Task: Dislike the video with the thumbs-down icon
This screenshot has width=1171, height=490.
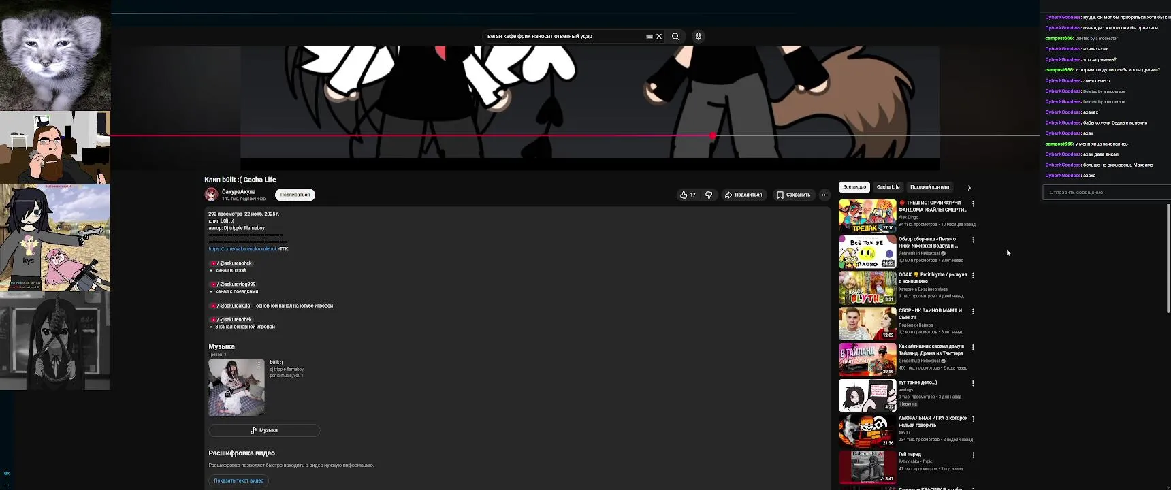Action: pyautogui.click(x=709, y=195)
